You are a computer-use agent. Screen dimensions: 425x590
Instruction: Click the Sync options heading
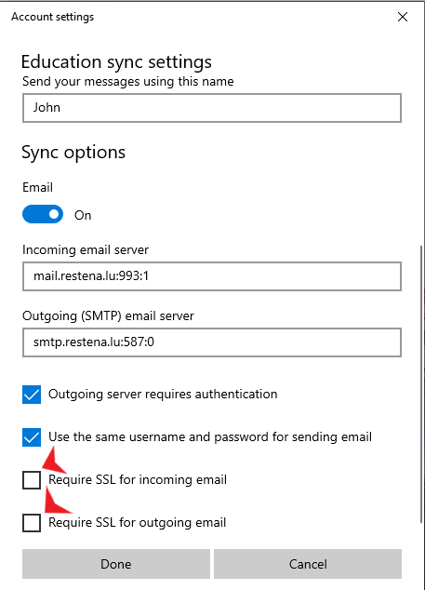[73, 153]
